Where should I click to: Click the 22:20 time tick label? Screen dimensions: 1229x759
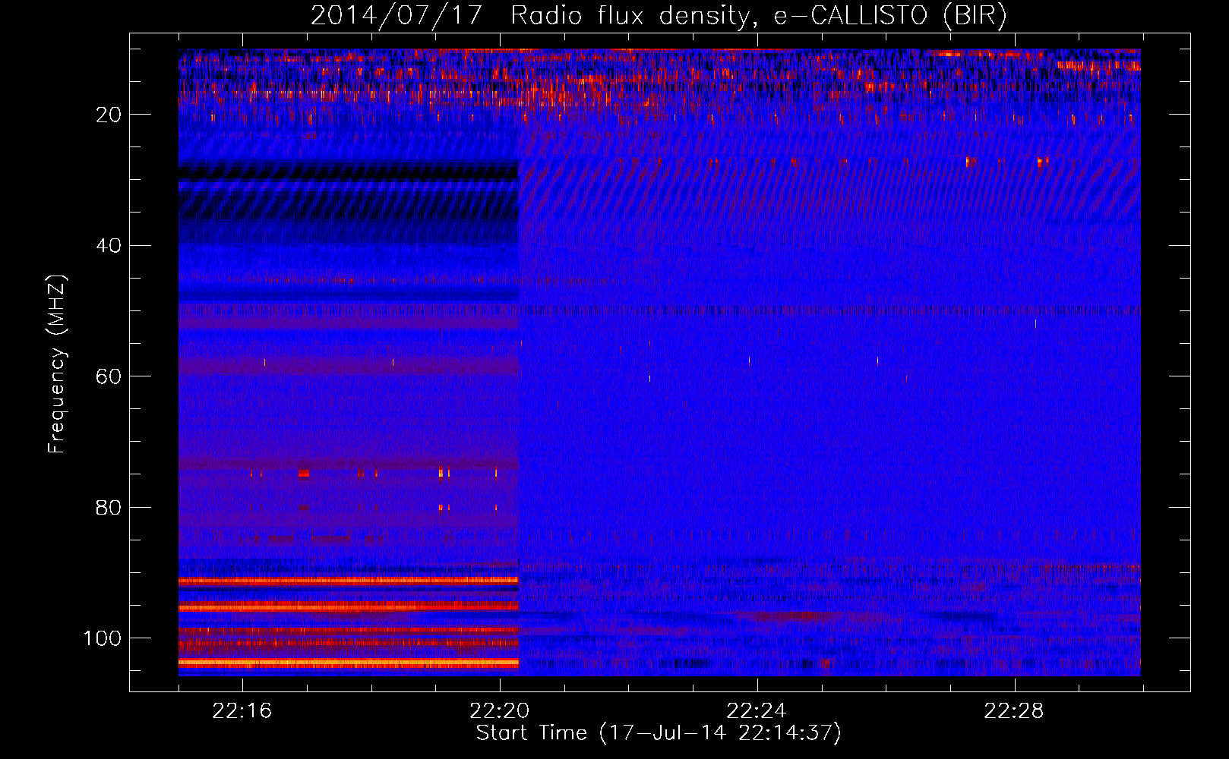pyautogui.click(x=500, y=711)
